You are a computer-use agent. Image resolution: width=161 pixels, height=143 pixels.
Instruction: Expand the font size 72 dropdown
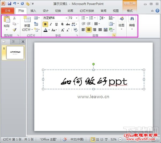coord(76,18)
